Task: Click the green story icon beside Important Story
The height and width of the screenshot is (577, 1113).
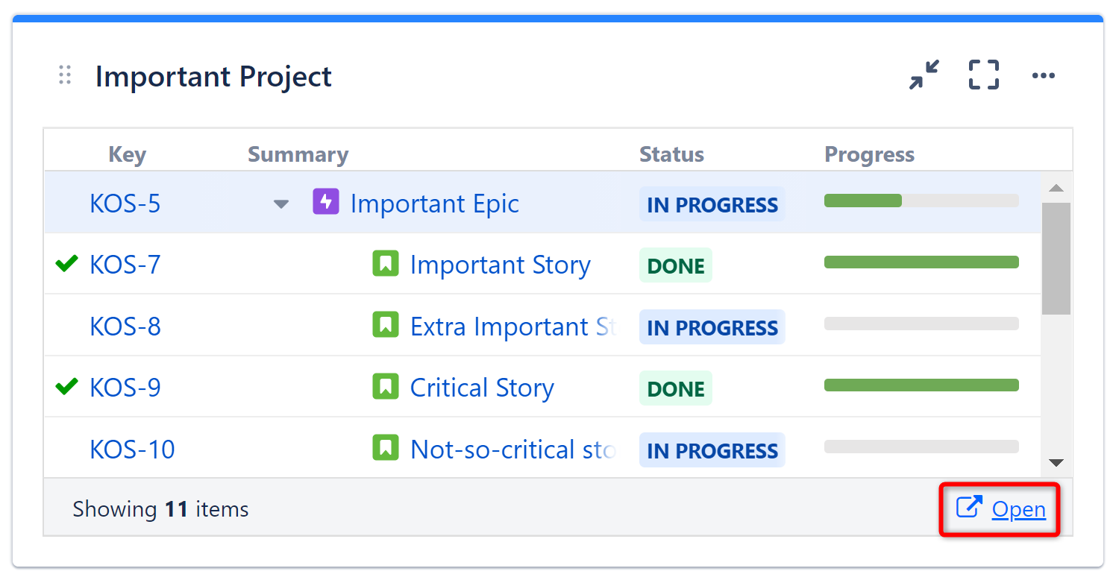Action: (386, 264)
